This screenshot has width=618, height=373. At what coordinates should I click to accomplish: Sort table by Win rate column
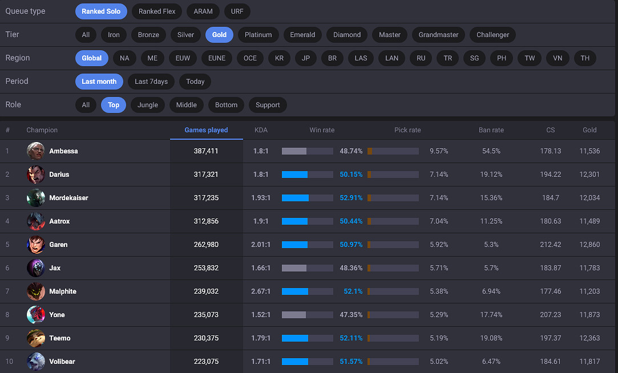[322, 130]
